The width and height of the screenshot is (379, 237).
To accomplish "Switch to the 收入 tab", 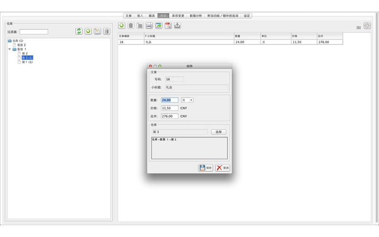I will [140, 16].
